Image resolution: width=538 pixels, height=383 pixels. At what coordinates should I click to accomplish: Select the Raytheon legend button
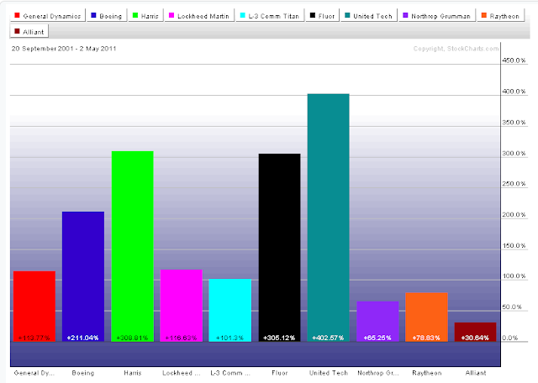click(x=501, y=16)
